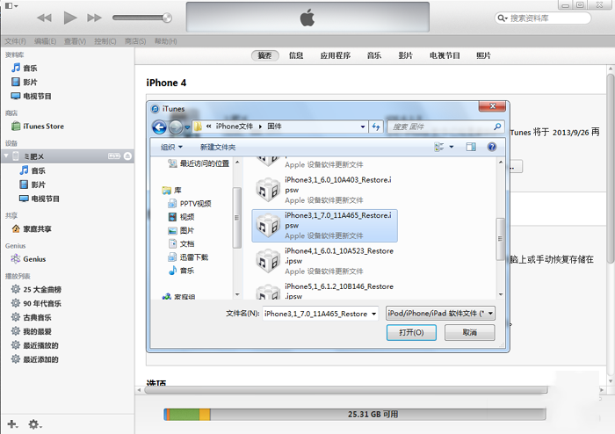615x434 pixels.
Task: Open the 编辑(E) menu
Action: tap(45, 41)
